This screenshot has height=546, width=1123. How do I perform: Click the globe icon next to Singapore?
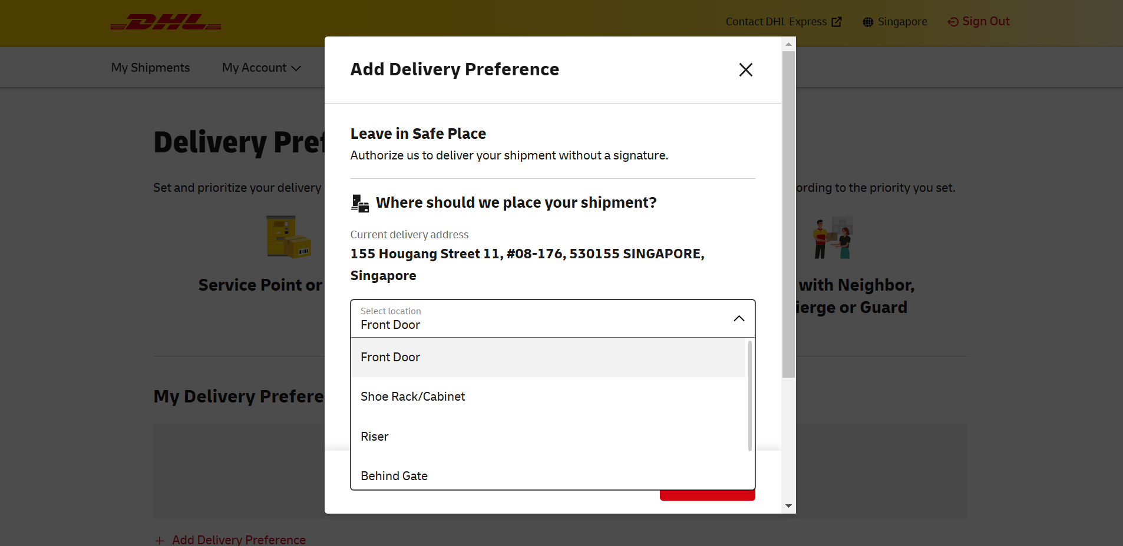tap(867, 22)
